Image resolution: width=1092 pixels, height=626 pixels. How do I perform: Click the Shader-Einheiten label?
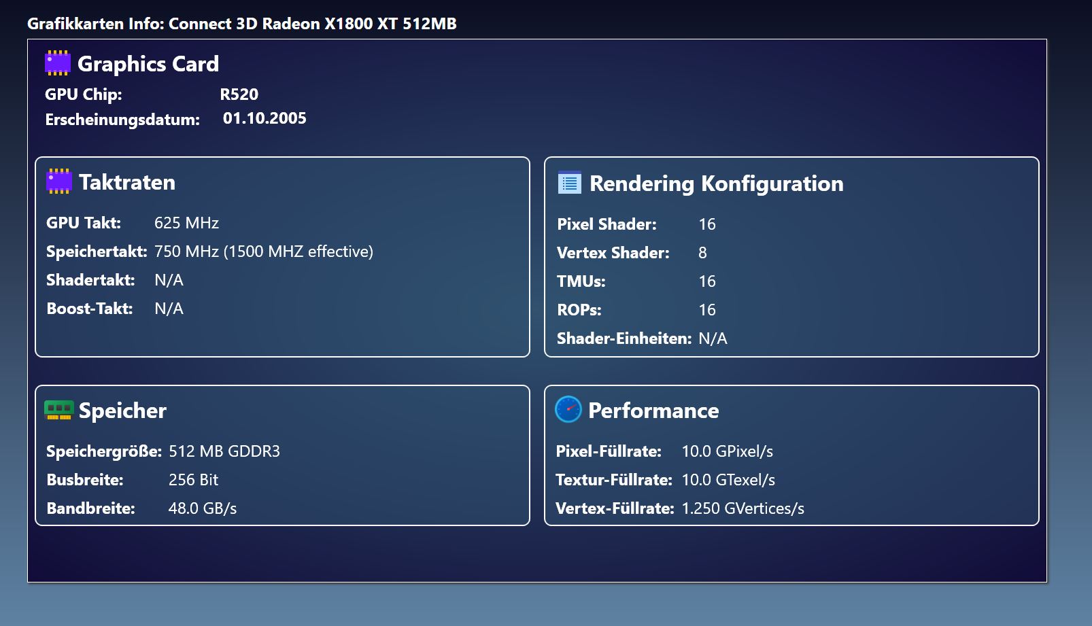pos(624,338)
